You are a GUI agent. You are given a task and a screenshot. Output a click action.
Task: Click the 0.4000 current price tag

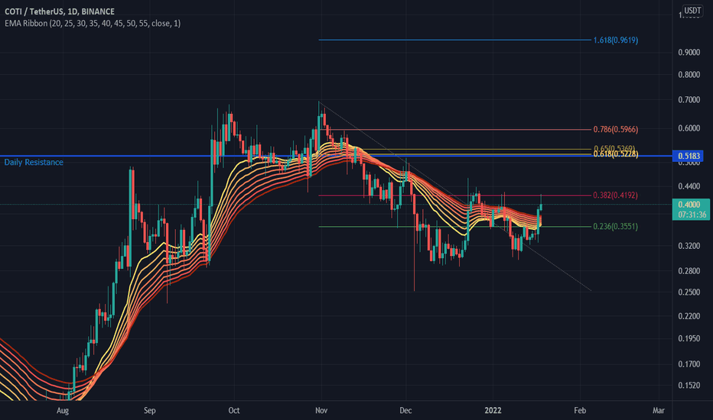pyautogui.click(x=689, y=205)
